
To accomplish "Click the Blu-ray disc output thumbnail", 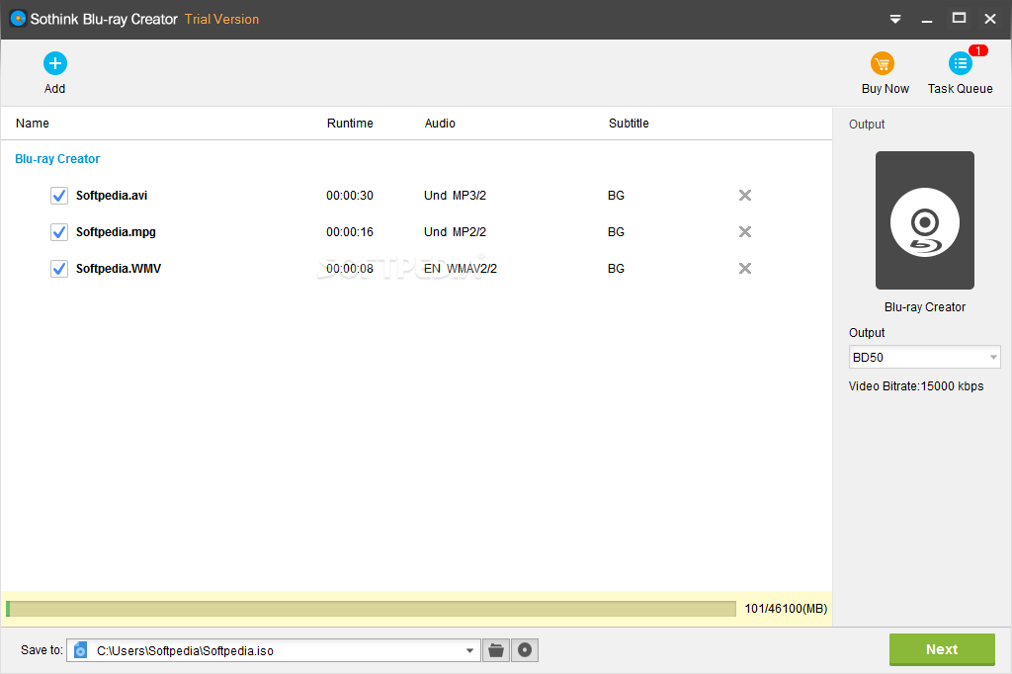I will tap(924, 220).
